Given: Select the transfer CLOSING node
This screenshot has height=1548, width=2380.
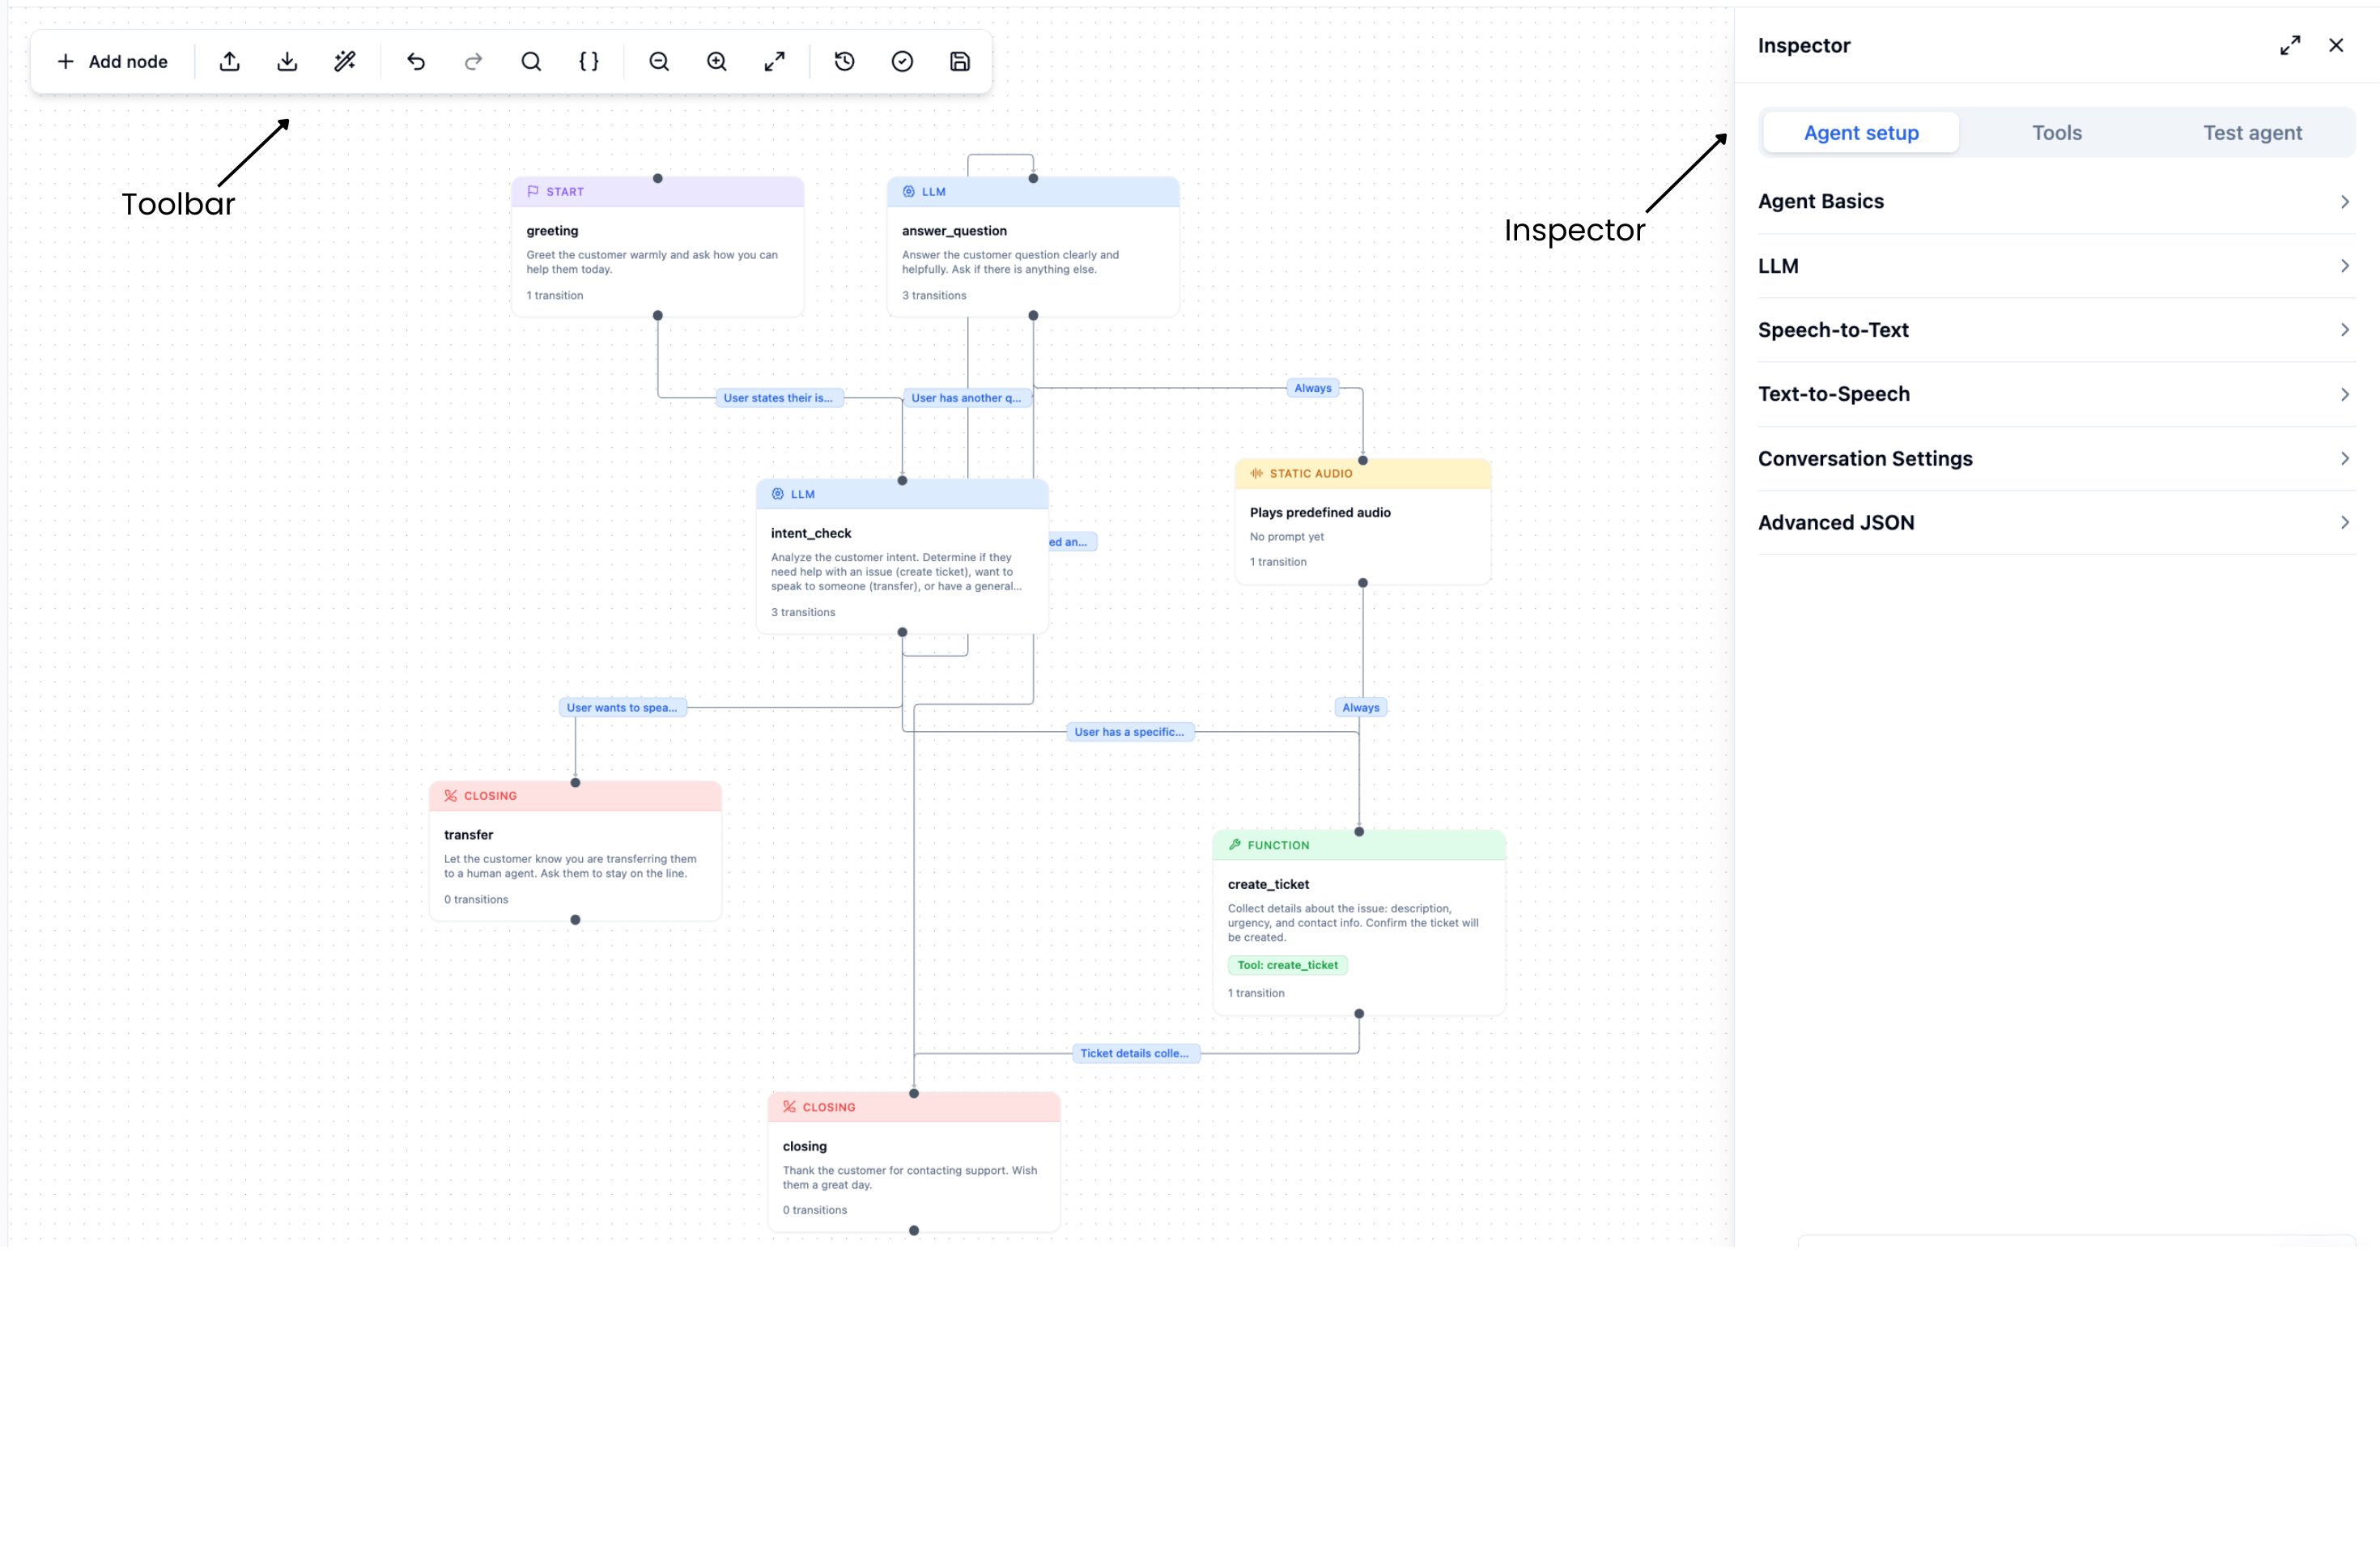Looking at the screenshot, I should click(x=575, y=852).
